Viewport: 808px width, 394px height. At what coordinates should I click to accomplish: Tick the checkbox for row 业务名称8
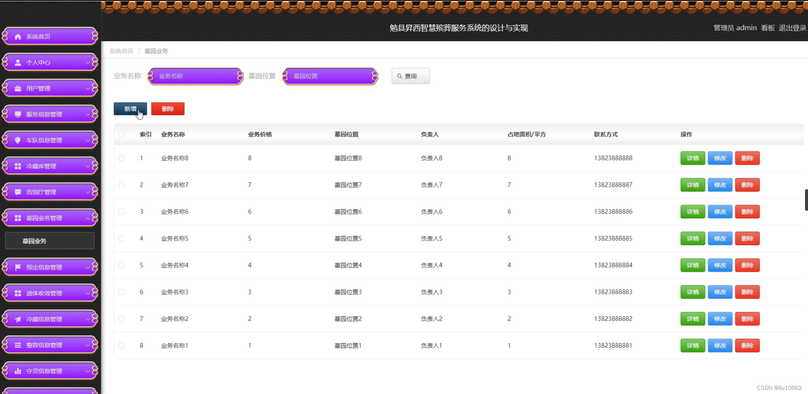[x=122, y=158]
